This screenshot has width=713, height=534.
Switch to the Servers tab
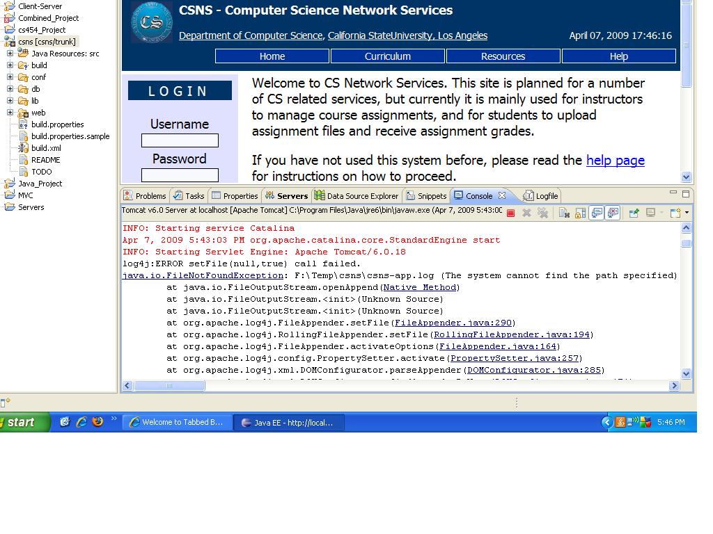pyautogui.click(x=286, y=196)
